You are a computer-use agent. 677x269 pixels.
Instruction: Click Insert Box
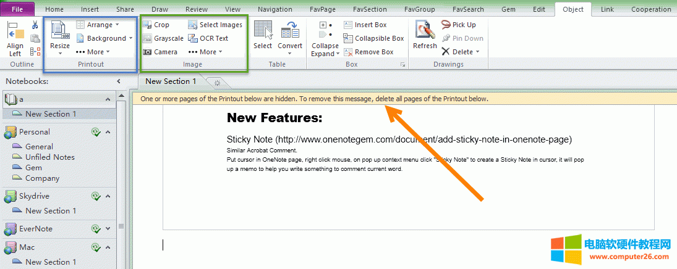365,25
